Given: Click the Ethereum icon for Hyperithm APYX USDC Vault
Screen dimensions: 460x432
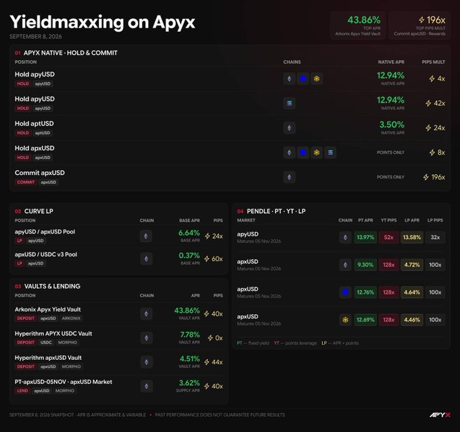Looking at the screenshot, I should click(x=146, y=338).
